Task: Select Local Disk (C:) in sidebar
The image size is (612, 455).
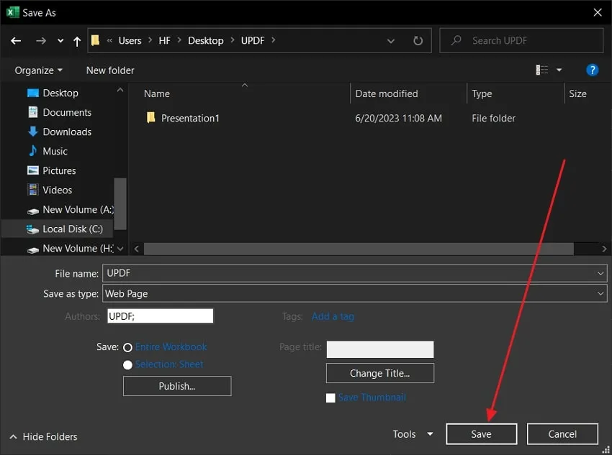Action: 72,229
